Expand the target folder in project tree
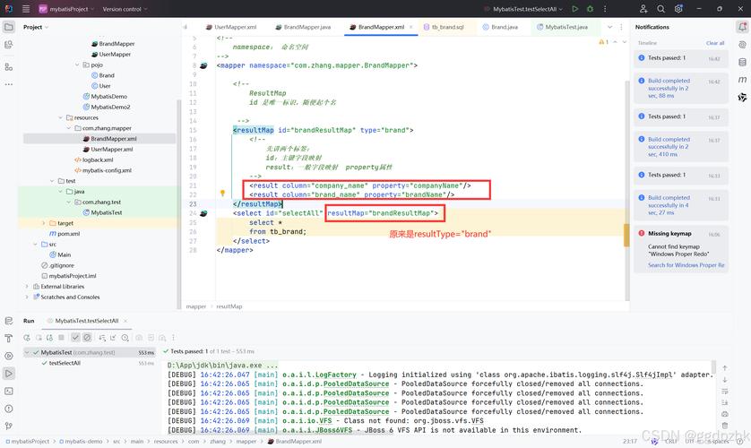Image resolution: width=751 pixels, height=448 pixels. point(44,223)
